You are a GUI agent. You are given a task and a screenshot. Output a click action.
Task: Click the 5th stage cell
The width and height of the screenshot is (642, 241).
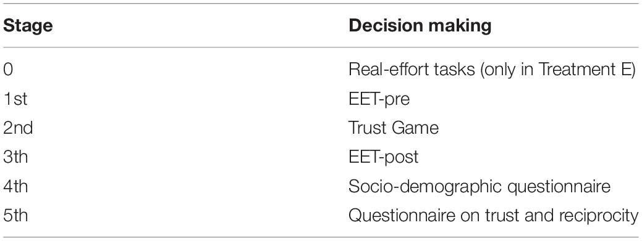15,216
